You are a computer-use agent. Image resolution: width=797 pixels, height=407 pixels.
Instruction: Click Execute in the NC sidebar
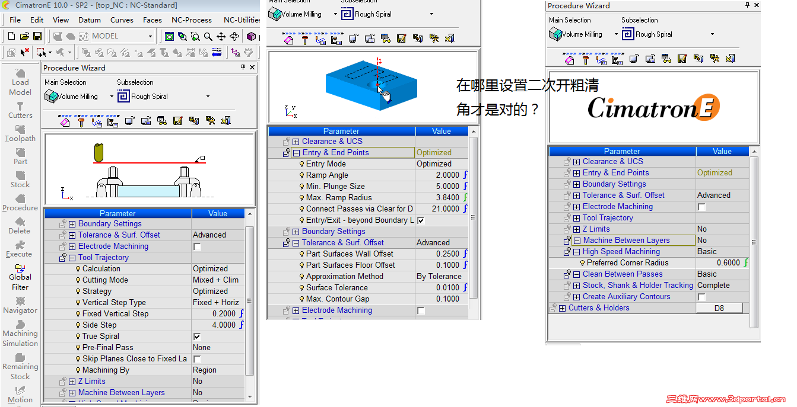[x=19, y=248]
